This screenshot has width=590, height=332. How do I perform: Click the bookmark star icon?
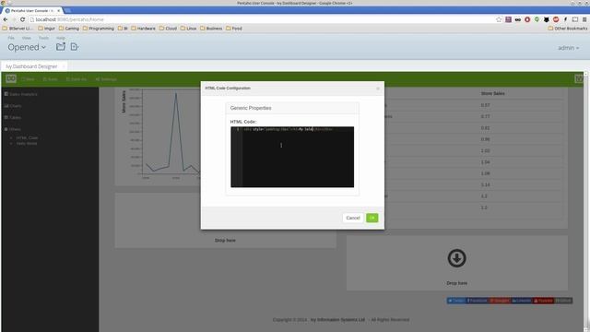(499, 19)
